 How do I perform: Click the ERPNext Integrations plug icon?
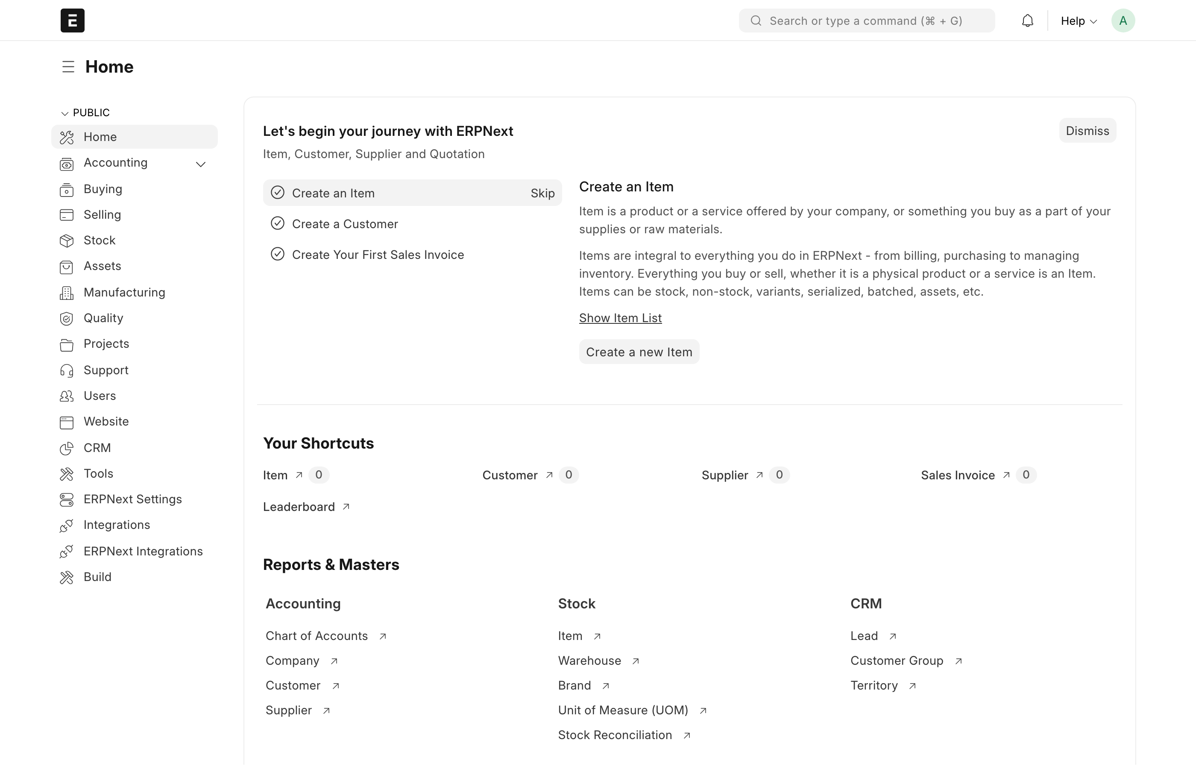click(66, 552)
